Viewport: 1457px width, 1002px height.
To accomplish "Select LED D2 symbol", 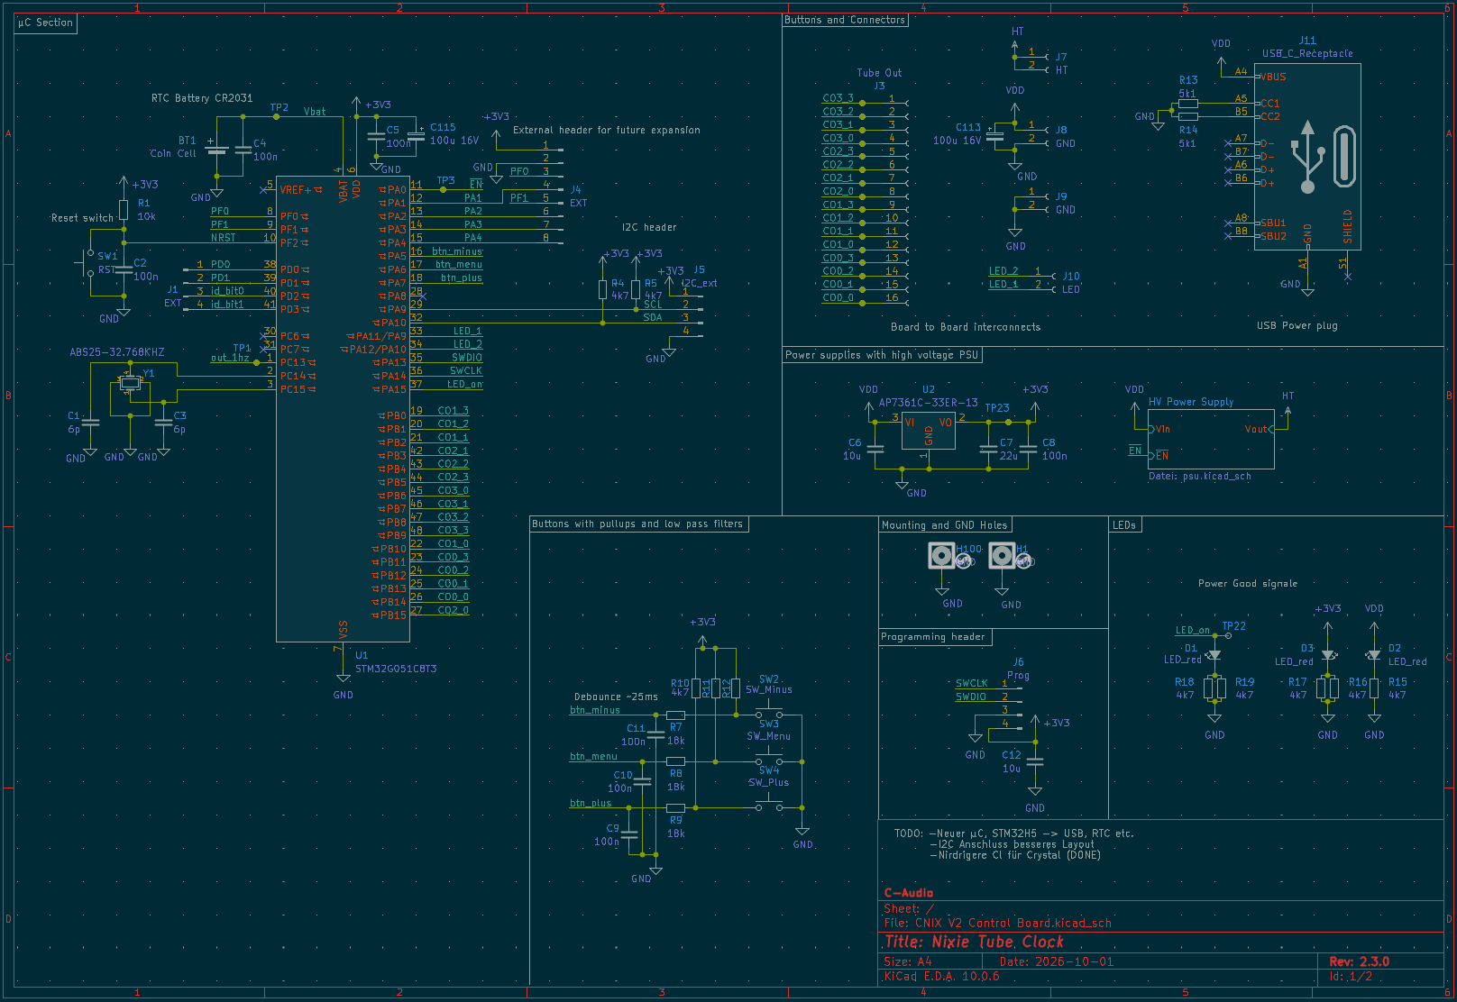I will (x=1373, y=655).
